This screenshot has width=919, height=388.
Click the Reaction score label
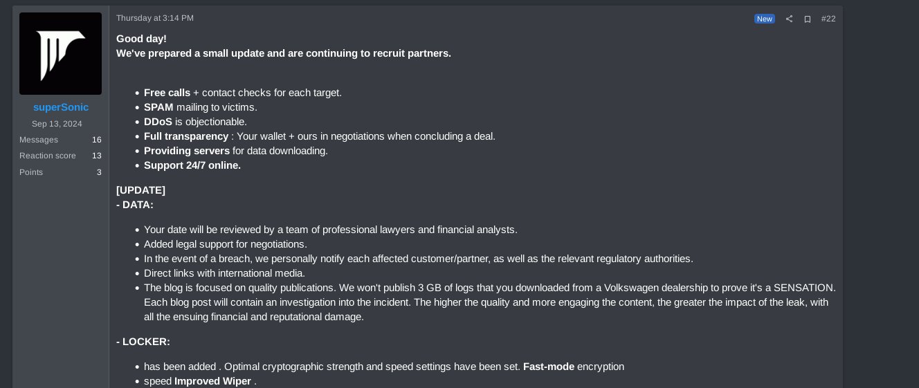point(48,156)
